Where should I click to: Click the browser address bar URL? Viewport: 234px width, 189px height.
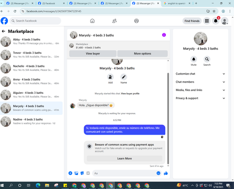[54, 11]
